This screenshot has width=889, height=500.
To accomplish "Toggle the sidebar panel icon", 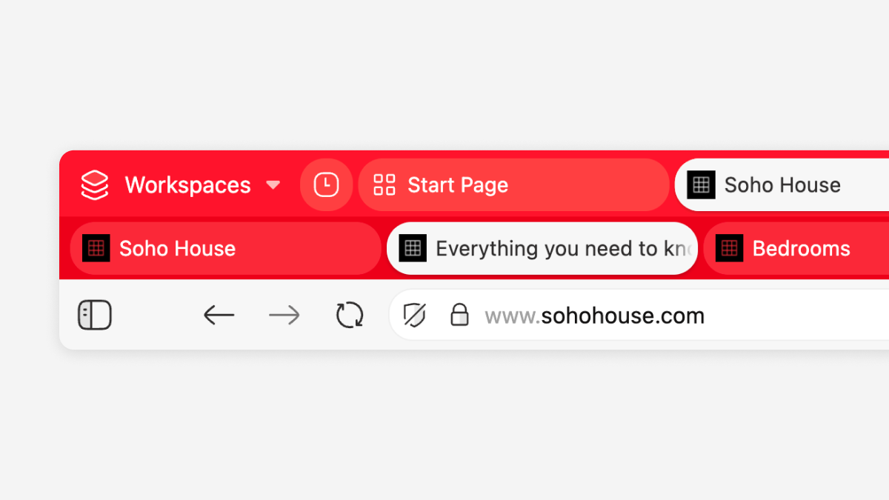I will coord(95,316).
